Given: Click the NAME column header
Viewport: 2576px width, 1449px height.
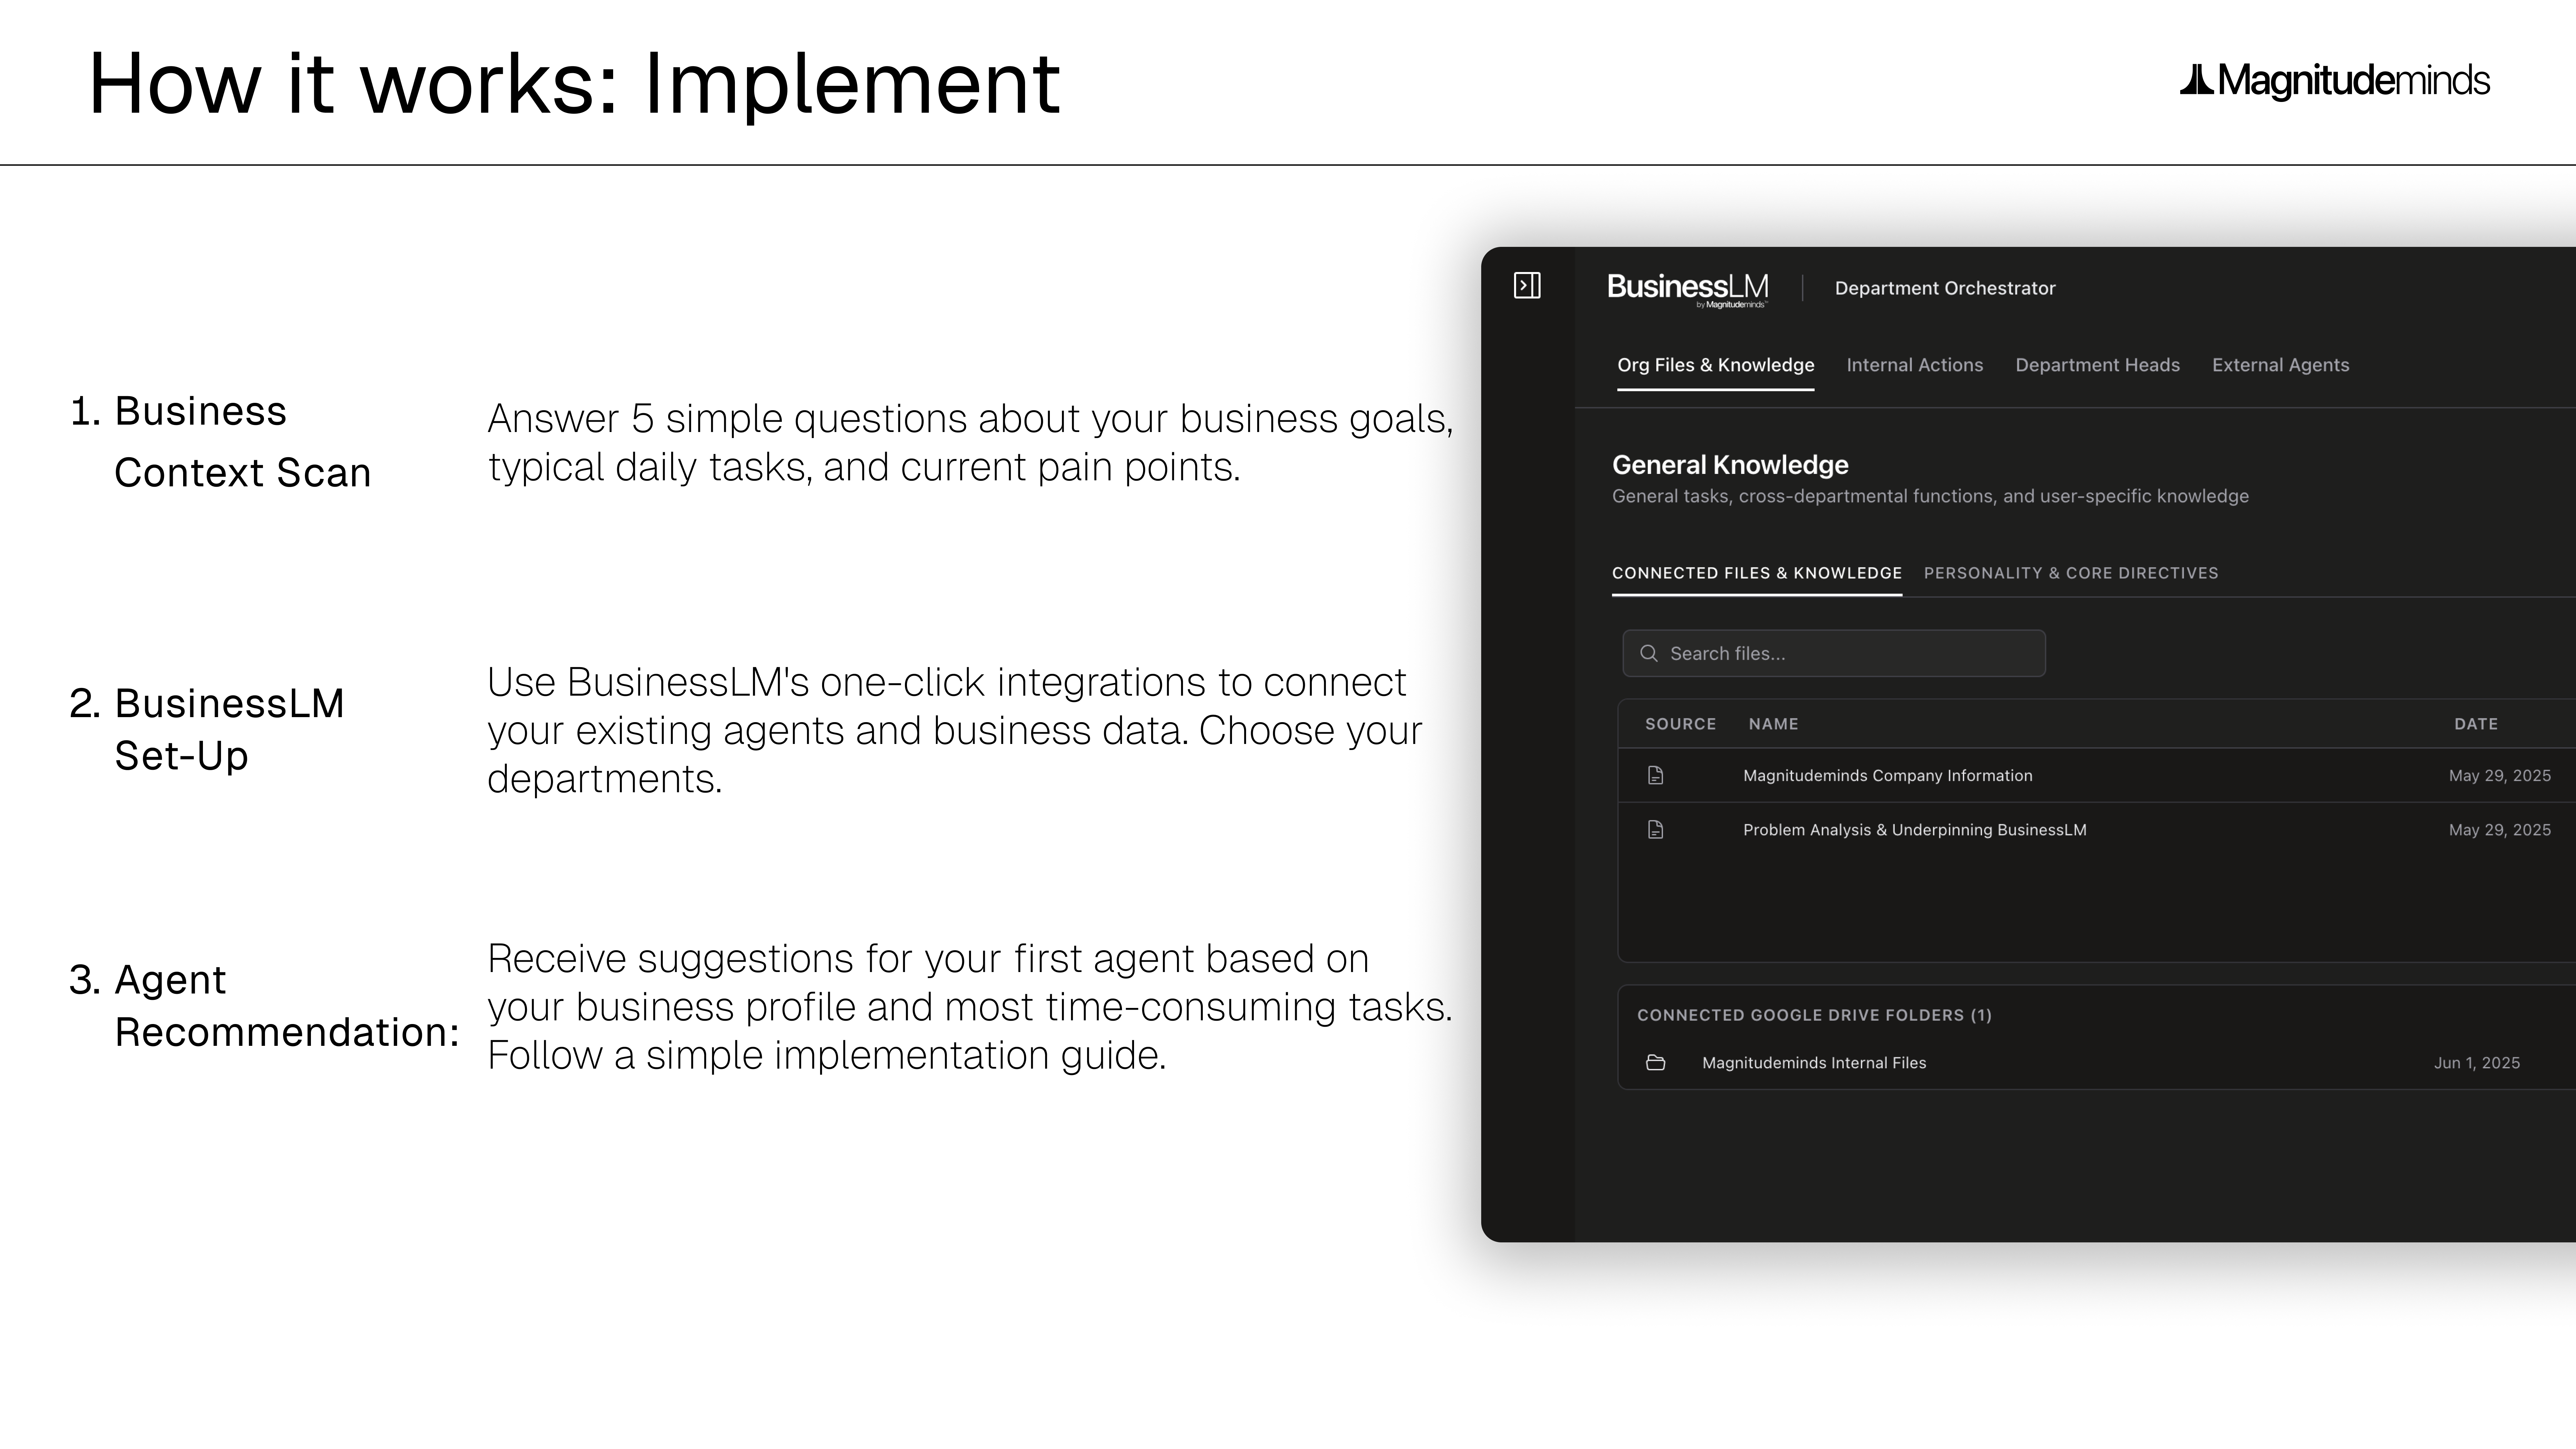Looking at the screenshot, I should tap(1774, 724).
